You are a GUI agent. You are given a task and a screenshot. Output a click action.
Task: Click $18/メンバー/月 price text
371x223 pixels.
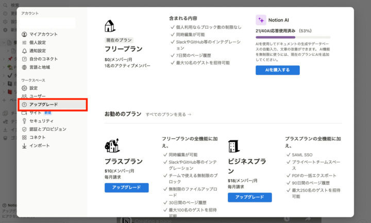tap(243, 181)
